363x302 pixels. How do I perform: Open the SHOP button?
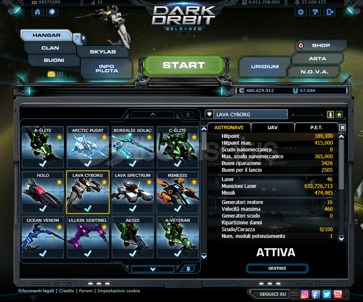(321, 45)
